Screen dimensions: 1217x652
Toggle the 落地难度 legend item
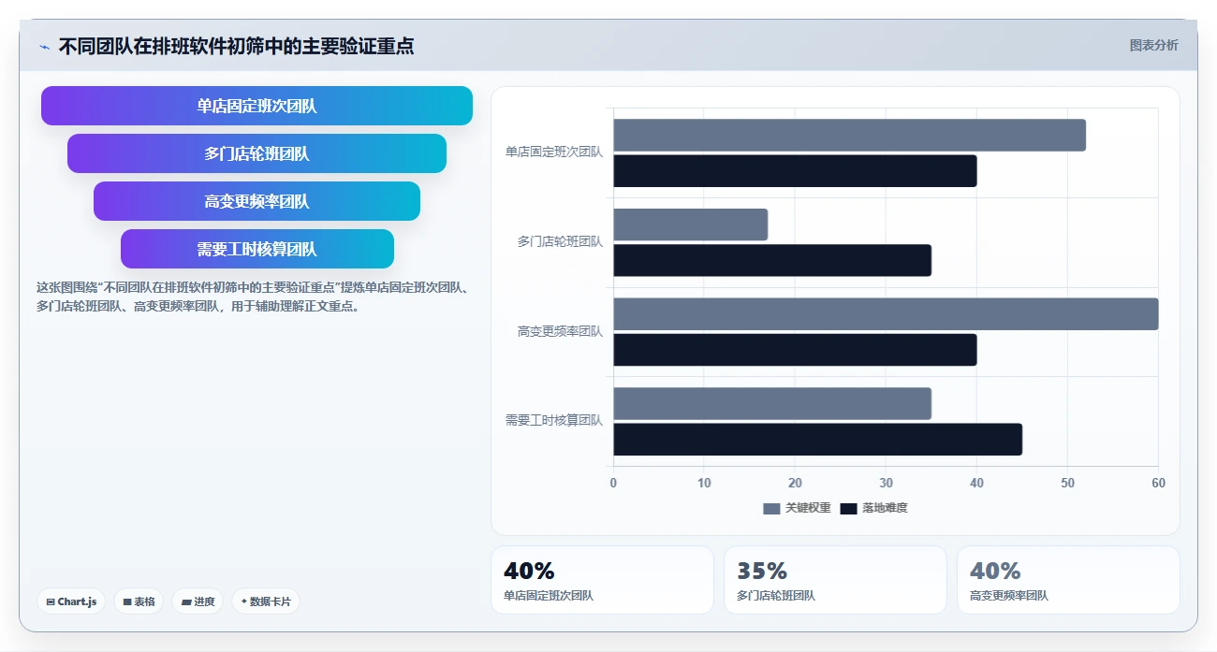click(873, 508)
